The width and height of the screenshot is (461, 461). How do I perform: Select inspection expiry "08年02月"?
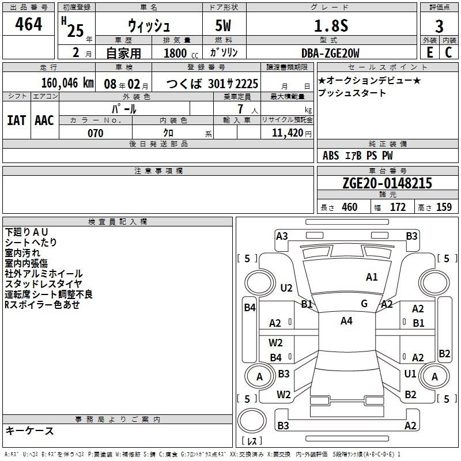pos(126,84)
